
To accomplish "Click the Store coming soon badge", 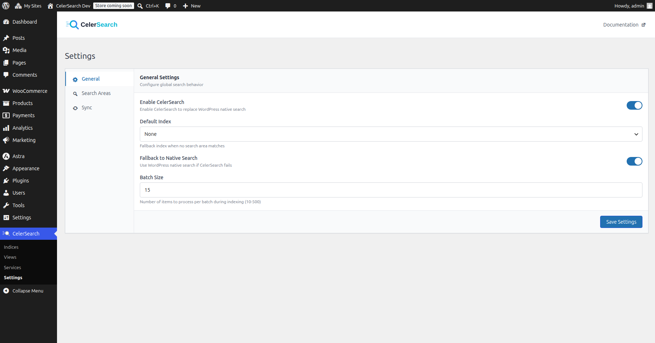I will [114, 6].
